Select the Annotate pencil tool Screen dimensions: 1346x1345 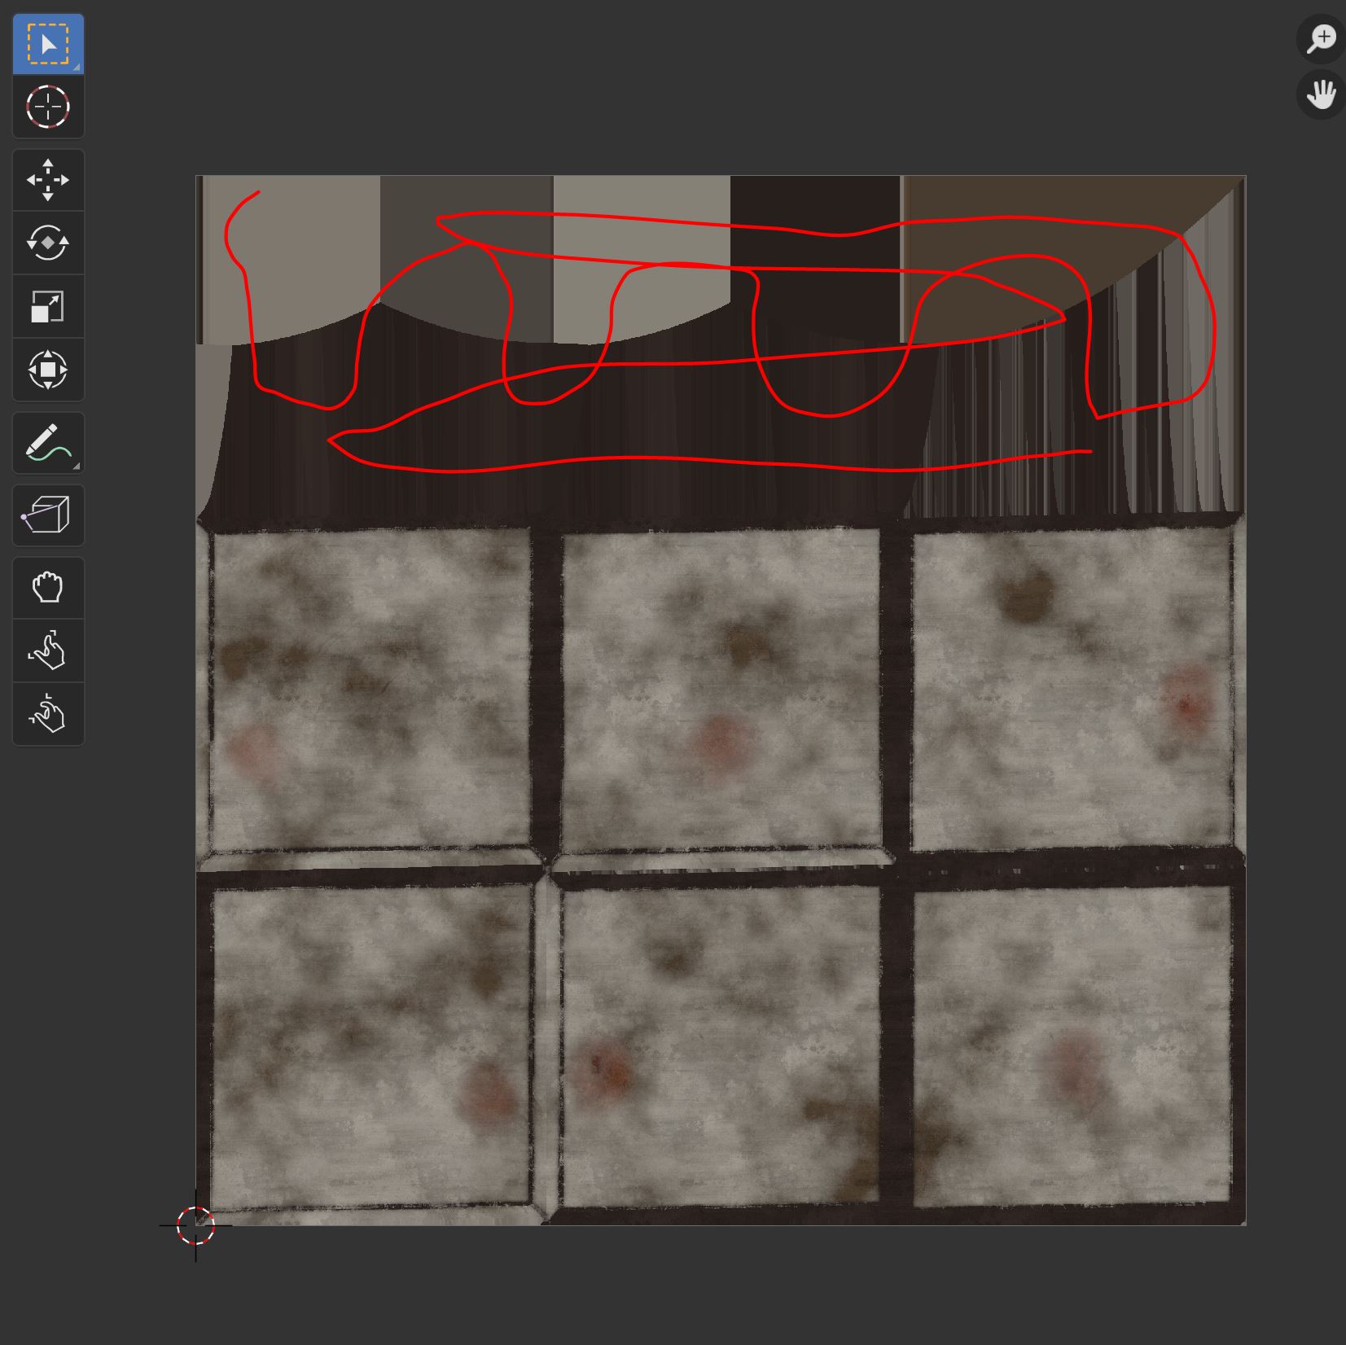(x=48, y=443)
